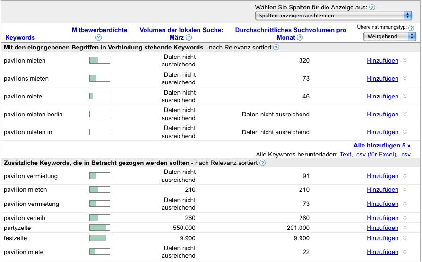The width and height of the screenshot is (422, 262).
Task: Open help icon after Durchschnittliches Suchvolumen pro Monat
Action: tap(300, 38)
